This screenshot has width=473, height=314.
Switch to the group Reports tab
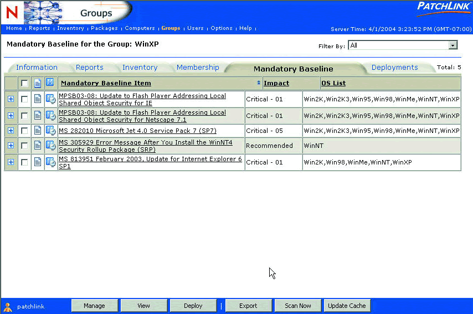coord(90,67)
